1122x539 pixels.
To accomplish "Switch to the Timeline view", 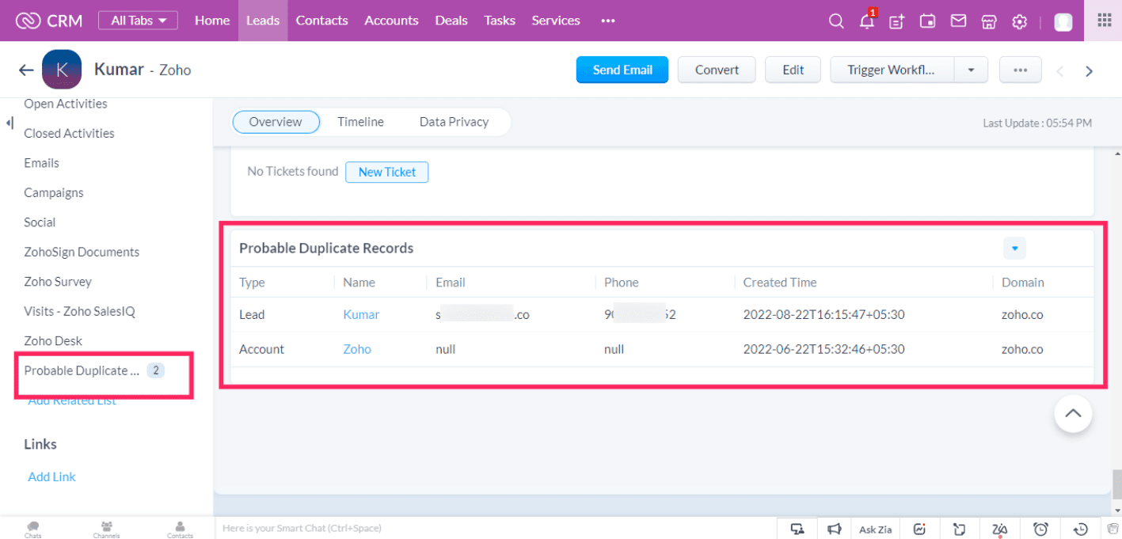I will tap(360, 122).
